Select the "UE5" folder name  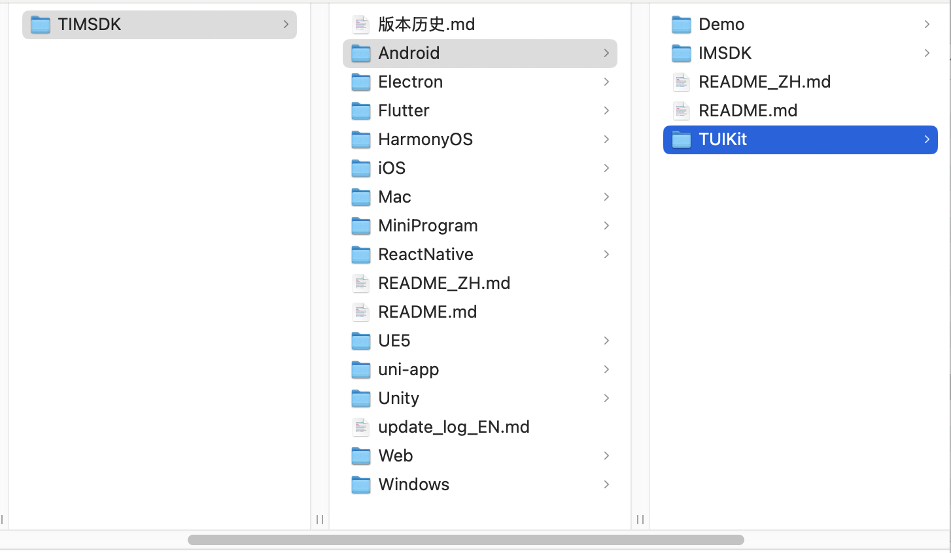(x=394, y=341)
